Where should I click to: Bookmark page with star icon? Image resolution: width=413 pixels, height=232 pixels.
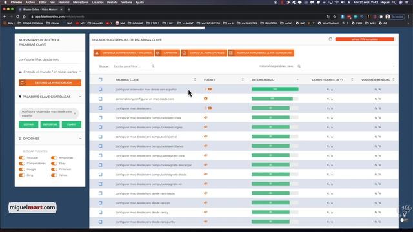334,17
